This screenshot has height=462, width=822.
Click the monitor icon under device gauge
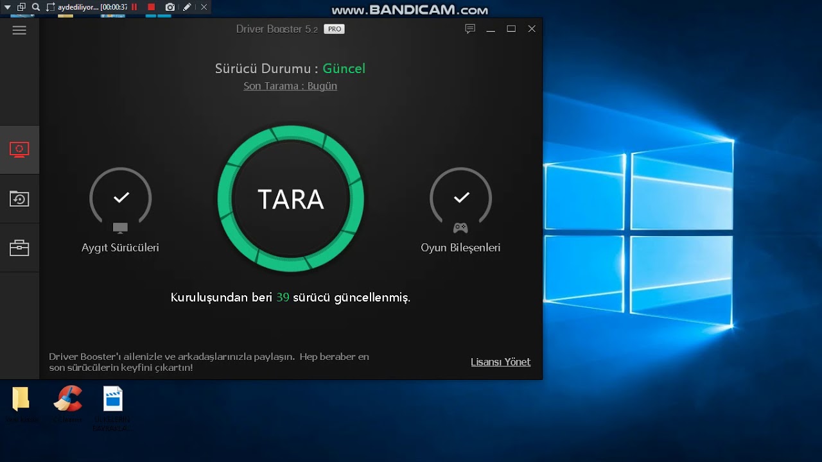[120, 228]
